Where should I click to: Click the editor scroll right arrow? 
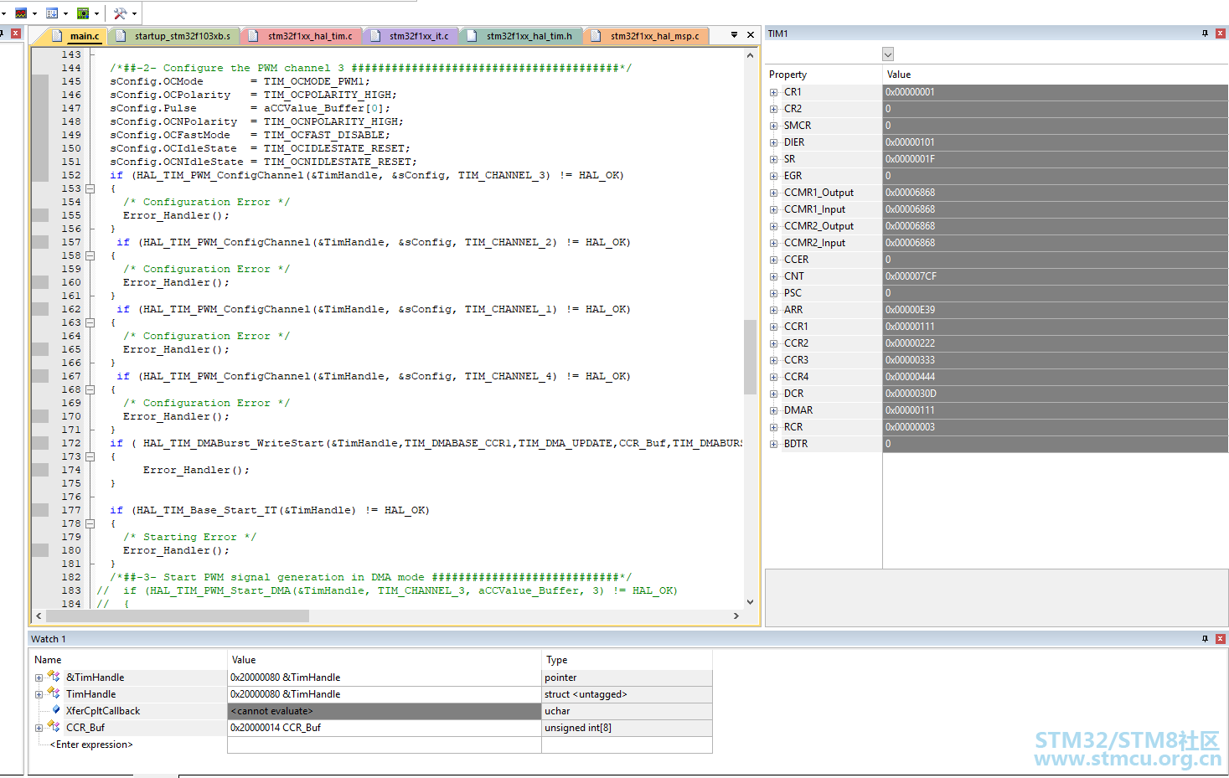tap(736, 616)
